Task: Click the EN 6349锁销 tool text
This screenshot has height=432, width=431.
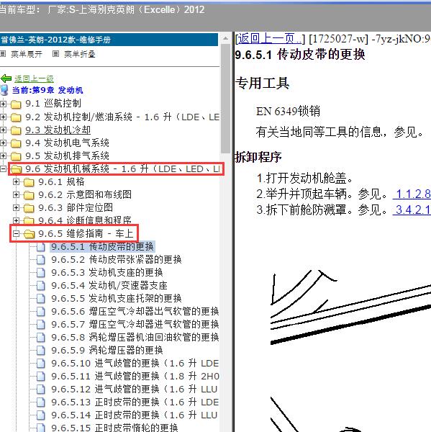Action: [x=288, y=112]
